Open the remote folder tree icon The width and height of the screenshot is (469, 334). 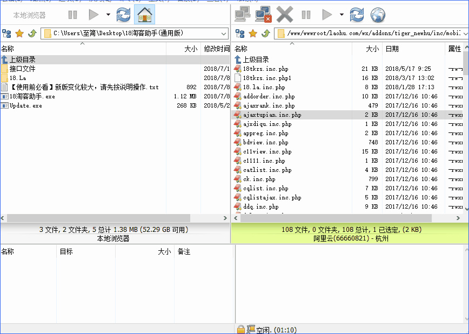[240, 34]
